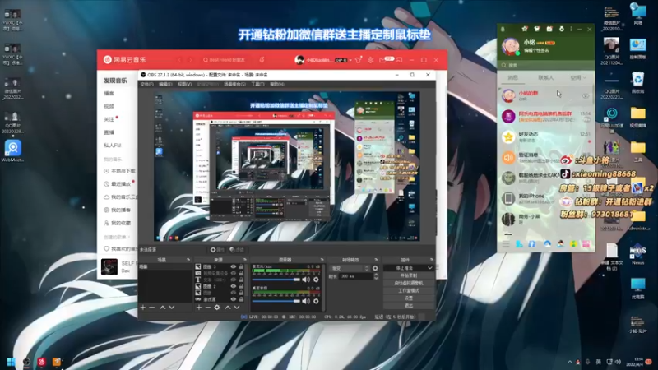Remove selected source with minus icon
The image size is (658, 370).
coord(208,308)
